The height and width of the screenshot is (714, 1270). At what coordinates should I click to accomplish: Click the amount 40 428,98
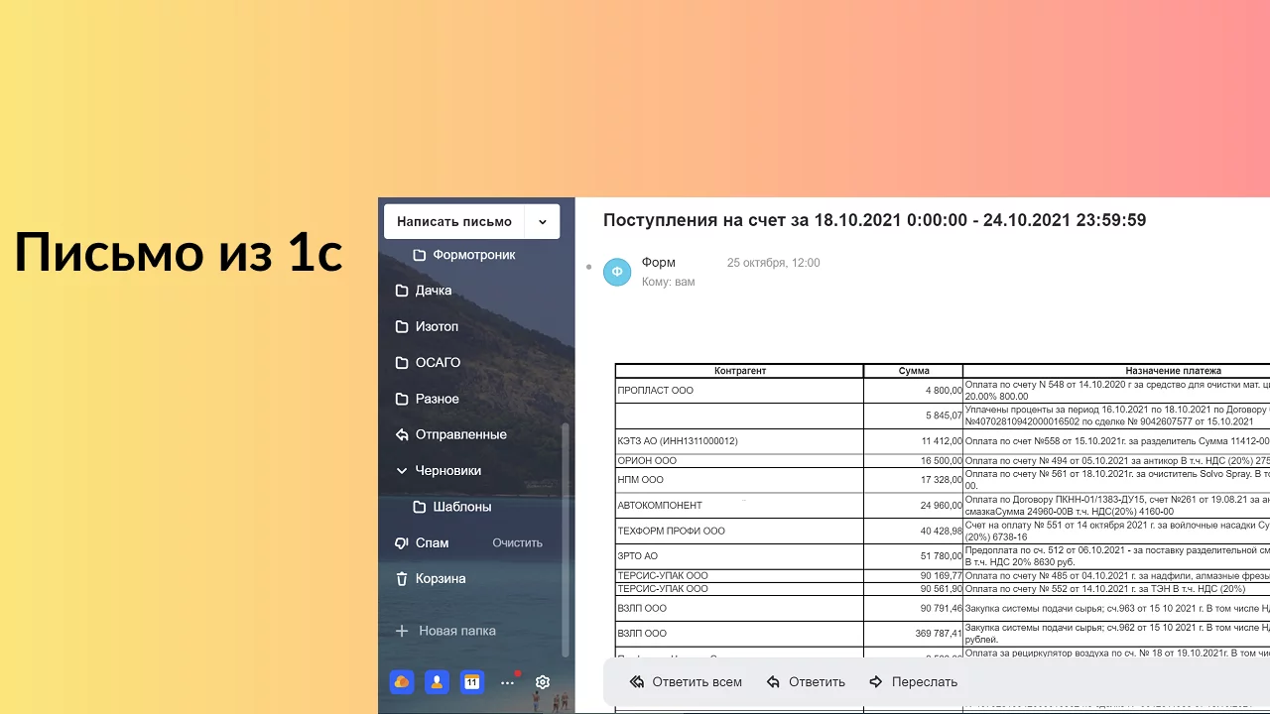(x=943, y=532)
